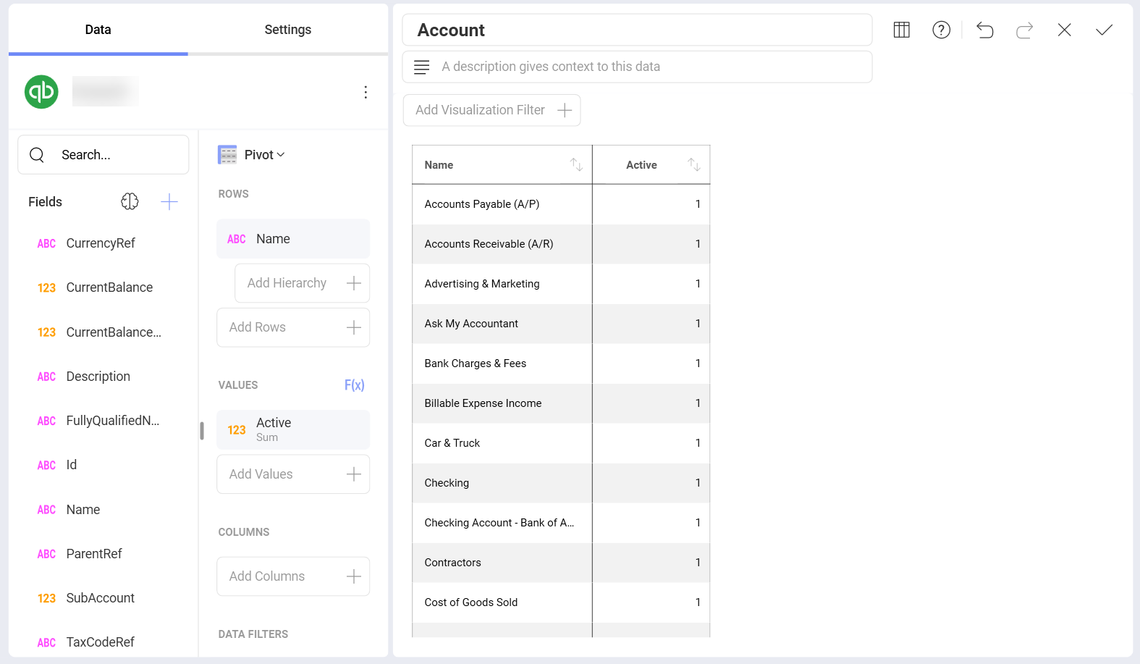The image size is (1140, 664).
Task: Redo the last undone change
Action: point(1025,30)
